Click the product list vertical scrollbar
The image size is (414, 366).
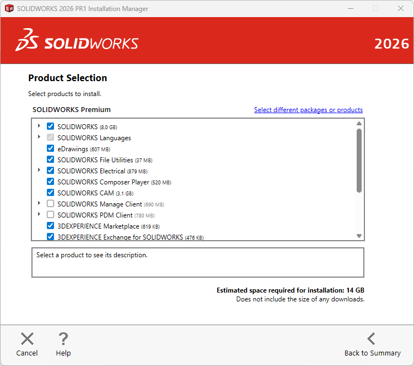click(359, 160)
